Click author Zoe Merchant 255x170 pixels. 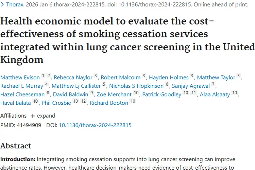[x=114, y=94]
